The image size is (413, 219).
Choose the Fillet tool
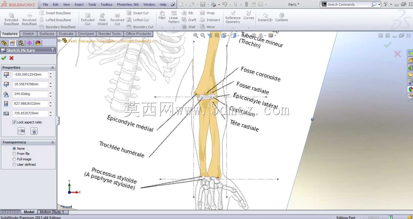pos(162,15)
